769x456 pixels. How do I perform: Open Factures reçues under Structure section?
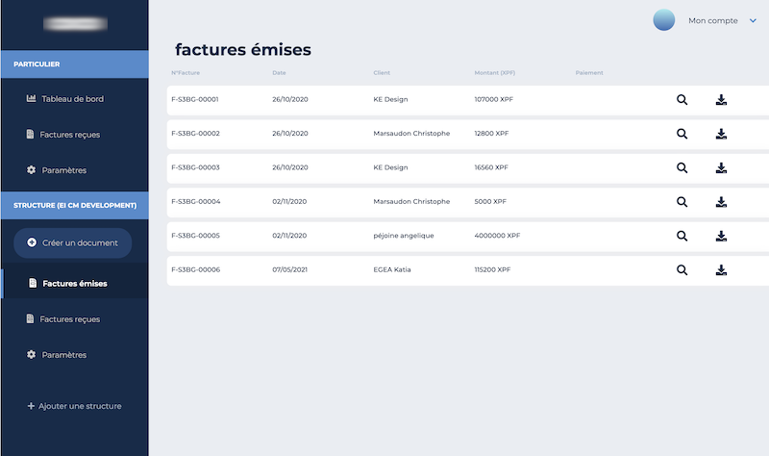click(x=69, y=318)
